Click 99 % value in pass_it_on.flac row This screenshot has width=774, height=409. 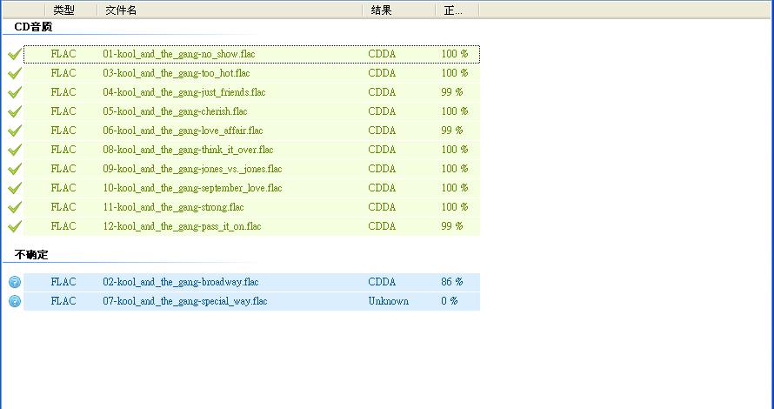coord(452,226)
